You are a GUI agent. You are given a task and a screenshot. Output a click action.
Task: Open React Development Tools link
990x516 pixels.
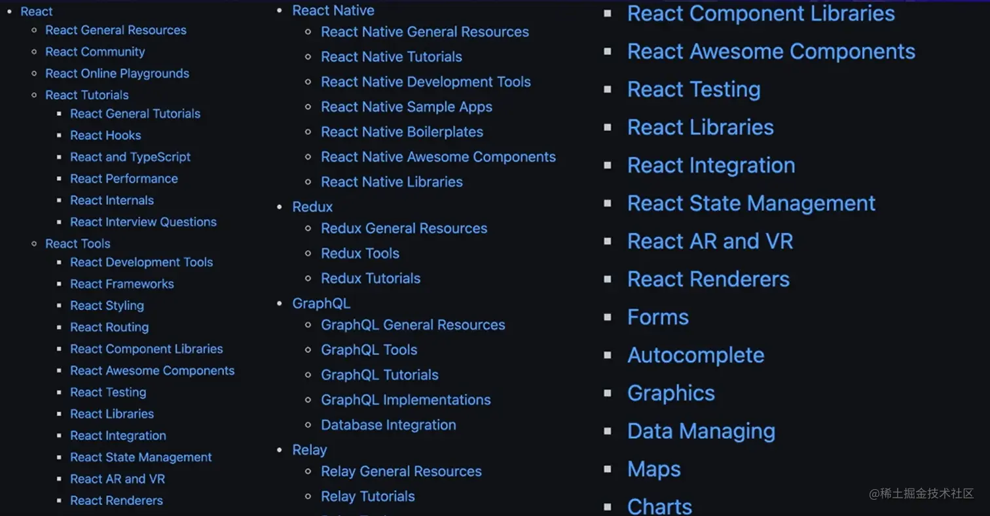click(x=141, y=262)
